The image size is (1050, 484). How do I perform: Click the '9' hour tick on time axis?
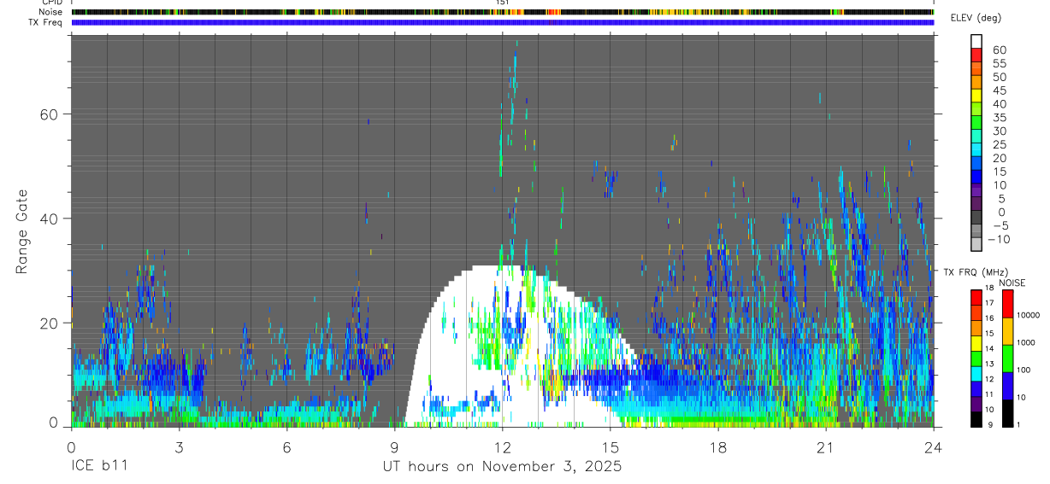(x=394, y=447)
